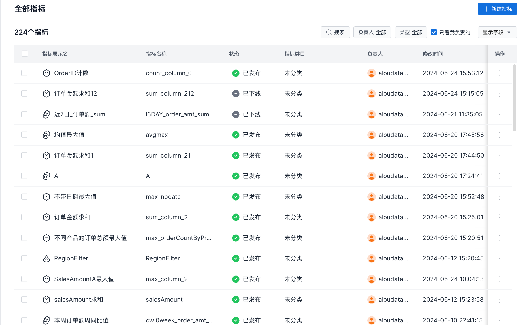Click the 状态 column header
Screen dimensions: 531x325
pos(234,54)
